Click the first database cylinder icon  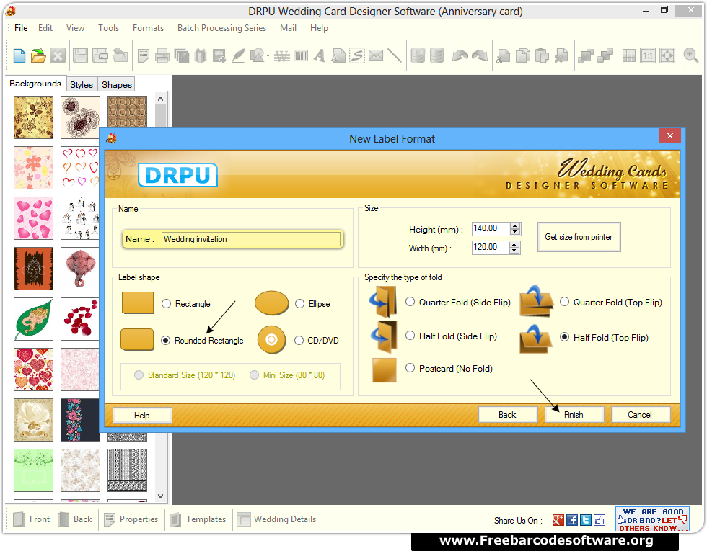tap(418, 56)
